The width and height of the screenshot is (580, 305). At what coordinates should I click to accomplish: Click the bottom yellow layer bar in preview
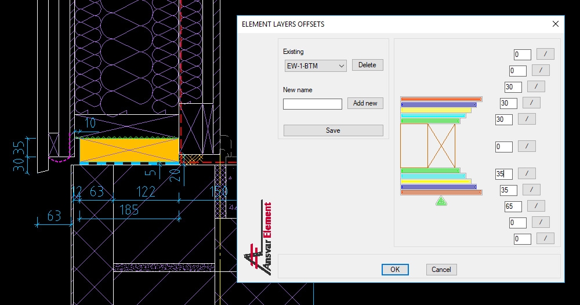[436, 181]
